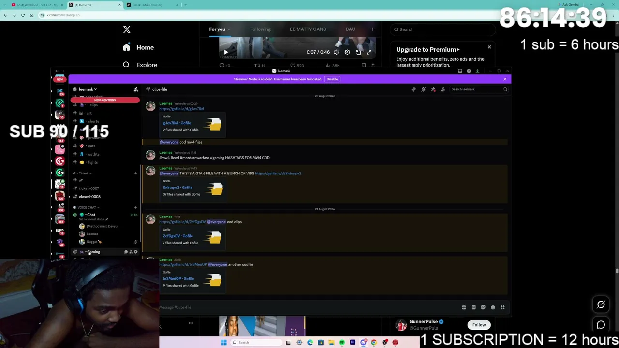The image size is (619, 348).
Task: Edit Gaming channel with gear icon
Action: pos(136,252)
